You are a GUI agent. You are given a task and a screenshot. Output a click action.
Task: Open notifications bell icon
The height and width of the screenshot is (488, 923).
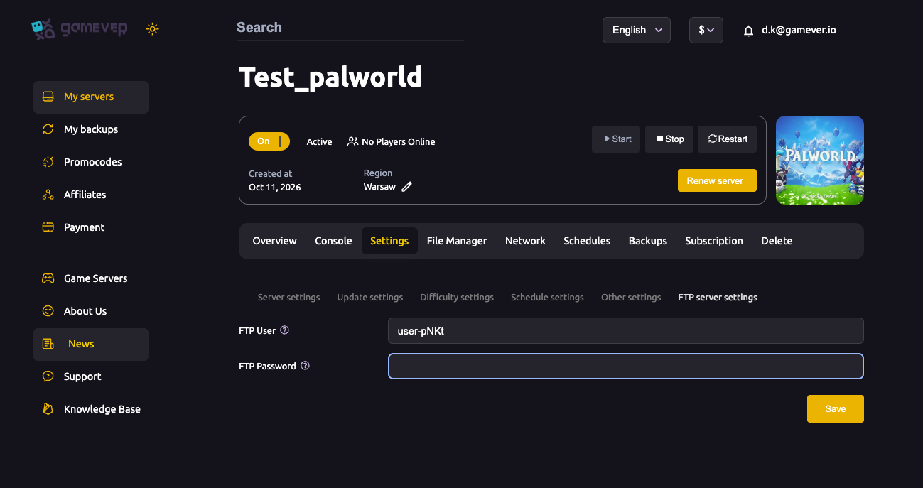tap(748, 31)
